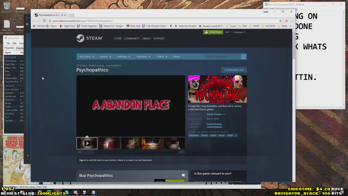Open Edit menu in the Aesop Rock window
The width and height of the screenshot is (348, 196).
(15, 44)
